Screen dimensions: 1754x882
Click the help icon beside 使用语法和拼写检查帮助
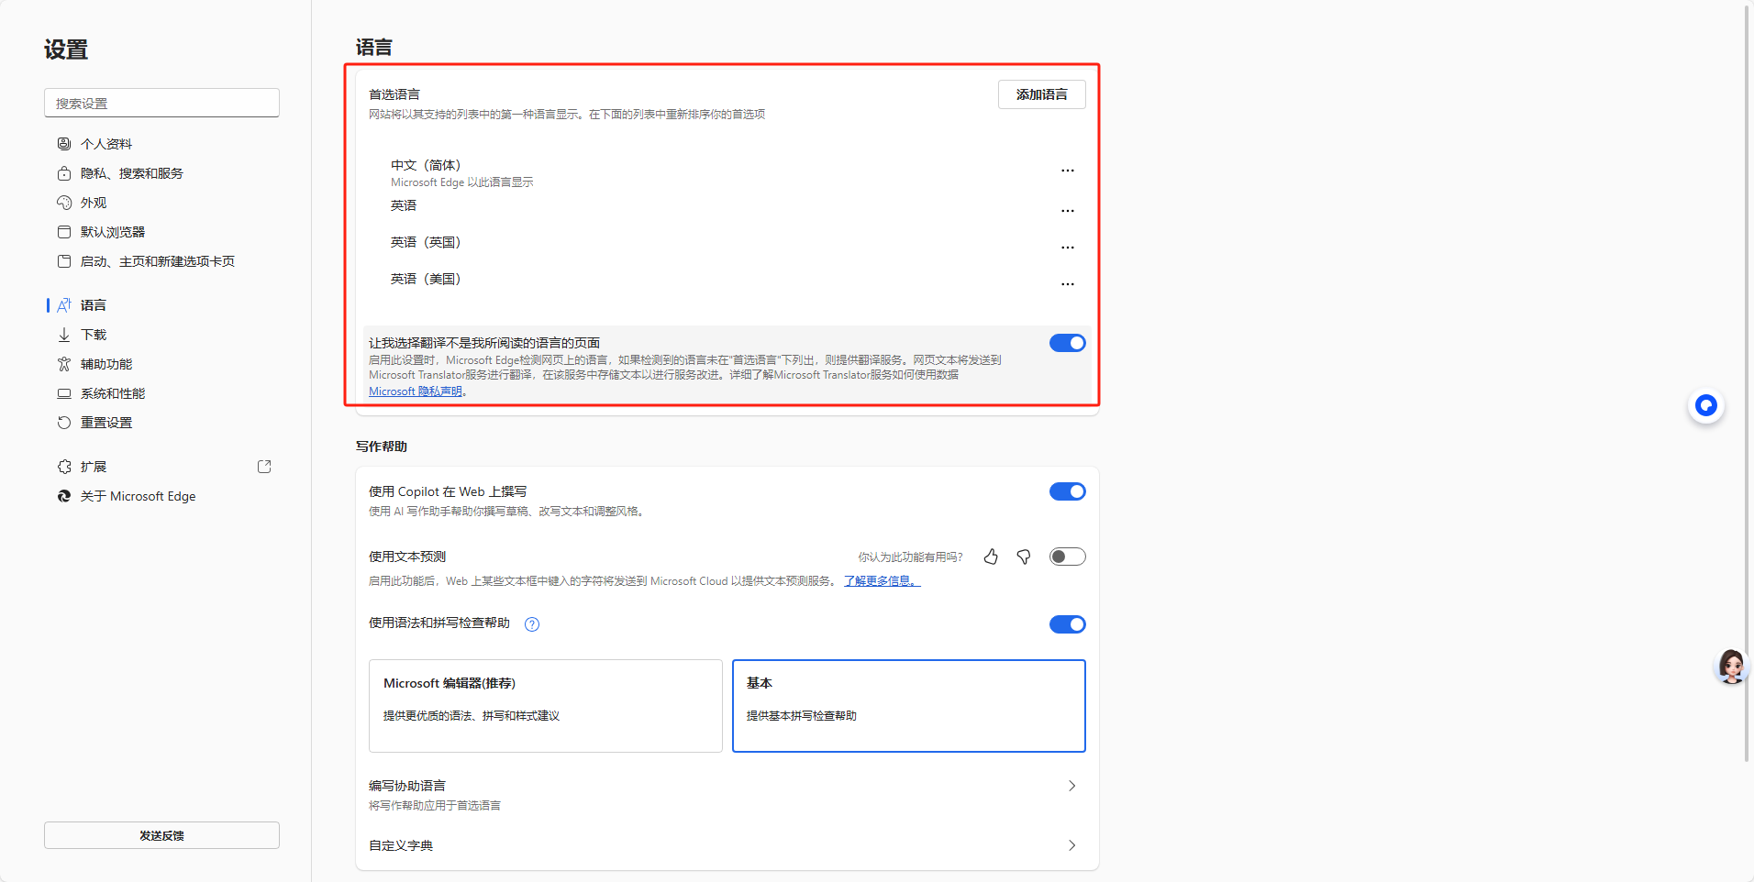click(531, 624)
